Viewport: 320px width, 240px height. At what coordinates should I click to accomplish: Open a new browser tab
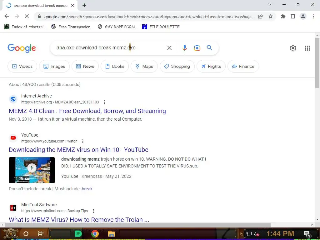click(x=84, y=6)
